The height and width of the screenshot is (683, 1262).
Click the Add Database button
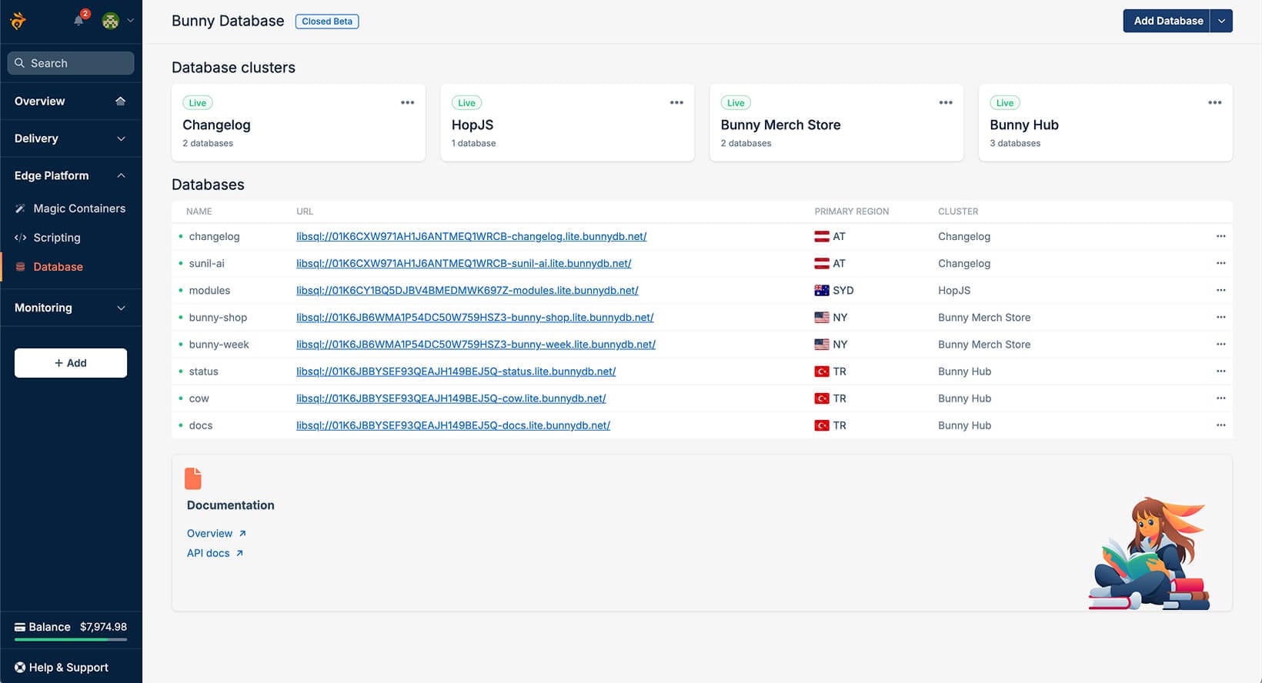1167,21
